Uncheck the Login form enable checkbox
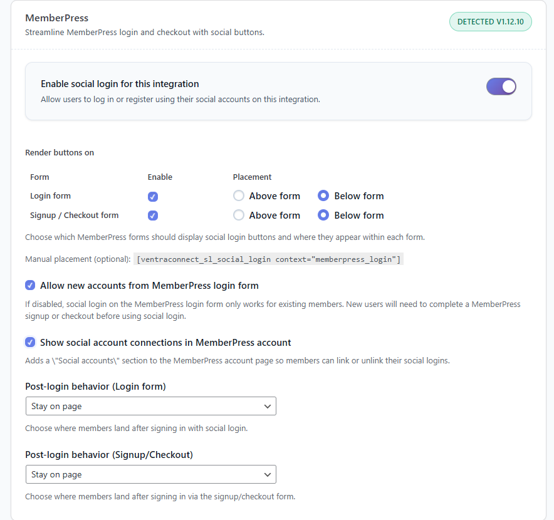 click(153, 196)
